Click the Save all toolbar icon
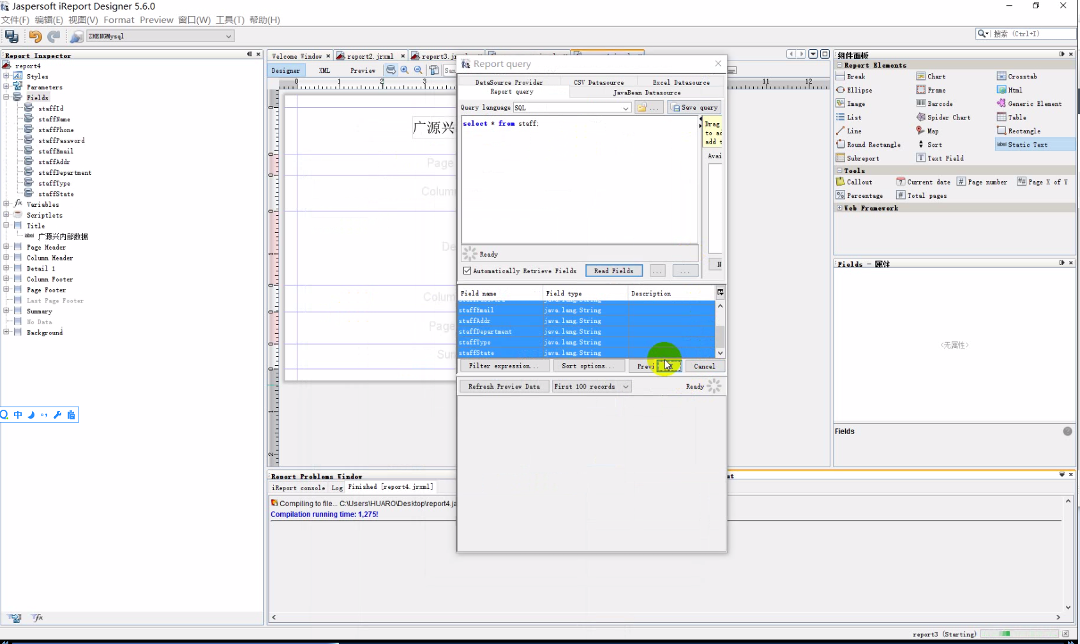The image size is (1080, 644). point(11,36)
